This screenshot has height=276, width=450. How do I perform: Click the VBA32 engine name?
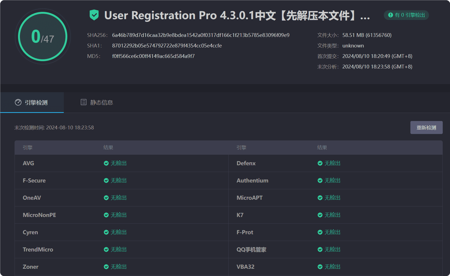245,267
